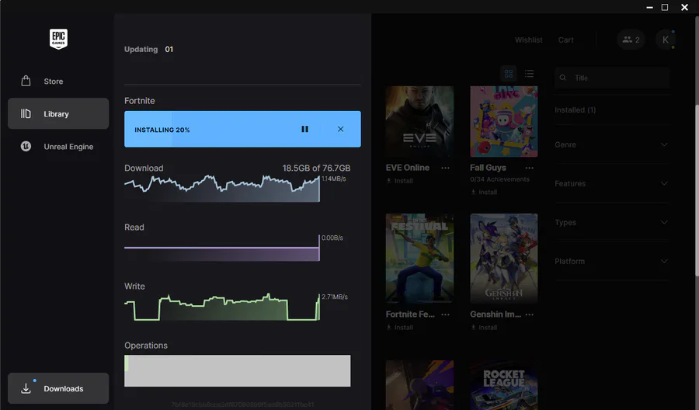This screenshot has width=699, height=410.
Task: Click the Library books icon
Action: click(x=26, y=113)
